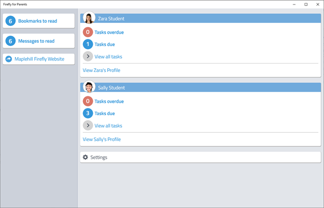Click the Settings gear icon
The width and height of the screenshot is (324, 208).
tap(85, 157)
